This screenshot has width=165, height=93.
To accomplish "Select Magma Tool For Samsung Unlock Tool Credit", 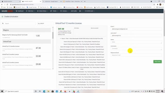I will [15, 35].
